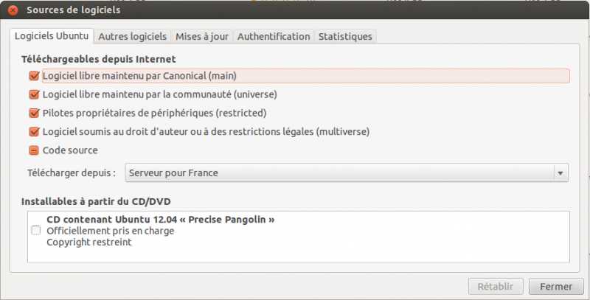Click the dropdown arrow beside Serveur pour France
The height and width of the screenshot is (300, 590).
560,173
